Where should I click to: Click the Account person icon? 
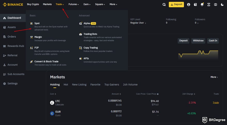coord(4,65)
